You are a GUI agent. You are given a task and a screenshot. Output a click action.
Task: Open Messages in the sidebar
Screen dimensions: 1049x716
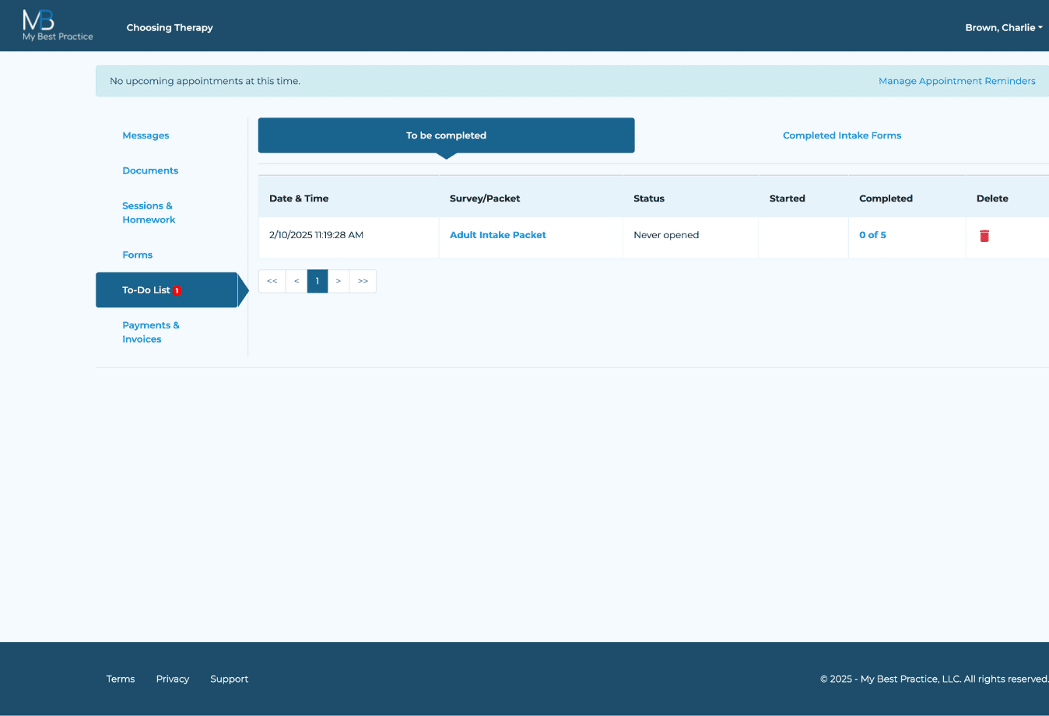146,135
